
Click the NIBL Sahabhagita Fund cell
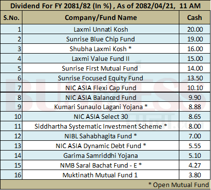101,136
